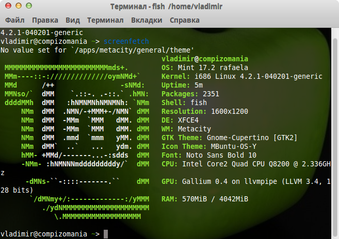
Task: Maximize window using the green button
Action: 29,6
